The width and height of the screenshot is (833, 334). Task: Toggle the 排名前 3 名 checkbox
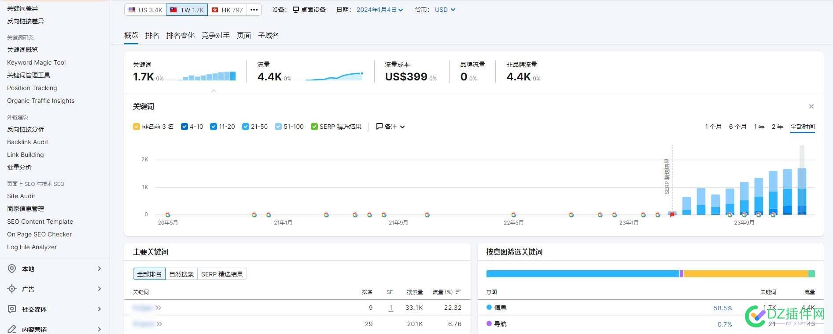[136, 127]
